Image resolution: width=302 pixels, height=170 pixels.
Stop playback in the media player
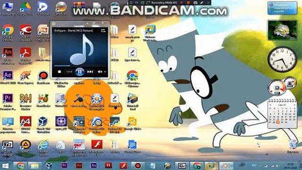[x=59, y=72]
